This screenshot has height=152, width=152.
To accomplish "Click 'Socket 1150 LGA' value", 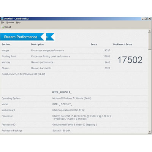I will point(62,130).
